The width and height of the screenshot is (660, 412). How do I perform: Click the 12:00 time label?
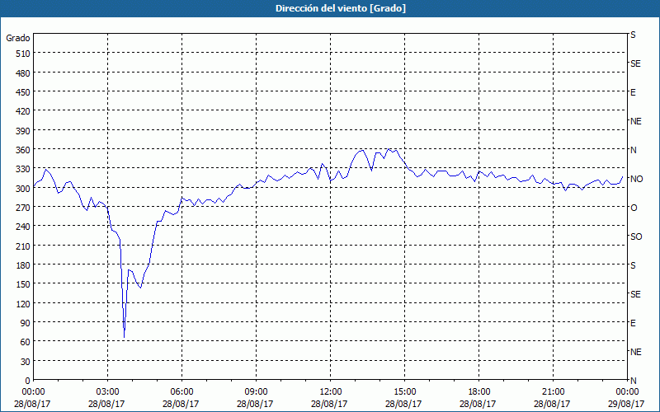330,392
